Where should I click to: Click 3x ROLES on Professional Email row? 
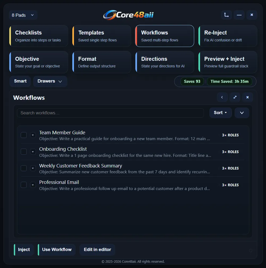click(x=230, y=185)
